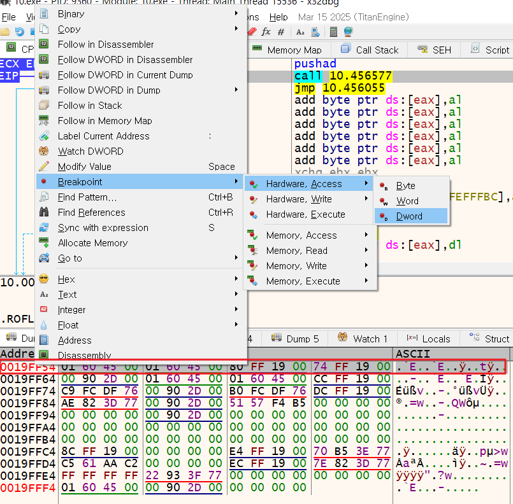513x504 pixels.
Task: Switch to the Watch 1 tab
Action: (x=363, y=339)
